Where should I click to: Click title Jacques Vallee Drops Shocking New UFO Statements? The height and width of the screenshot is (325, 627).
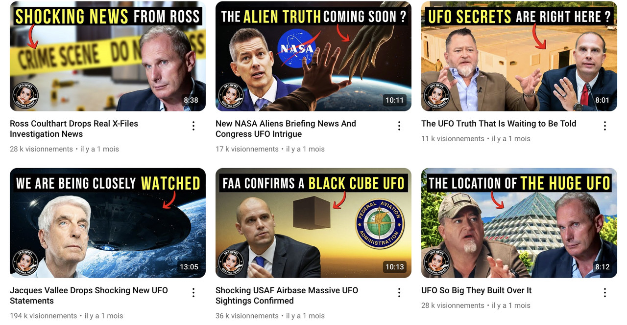[x=89, y=296]
